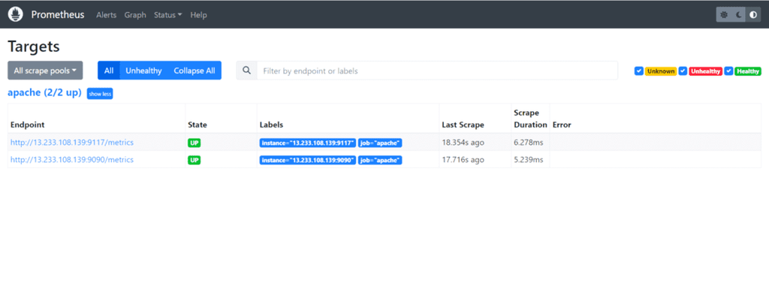Click the 18.354s ago last scrape value

pos(463,142)
